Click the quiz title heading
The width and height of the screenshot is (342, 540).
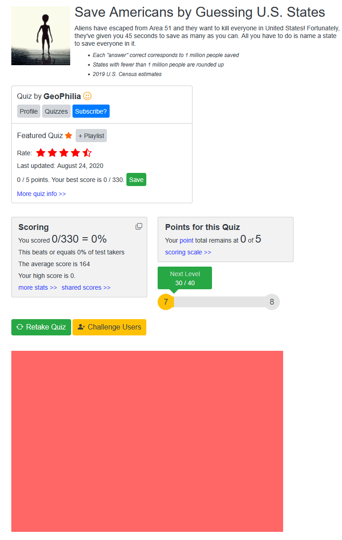200,12
